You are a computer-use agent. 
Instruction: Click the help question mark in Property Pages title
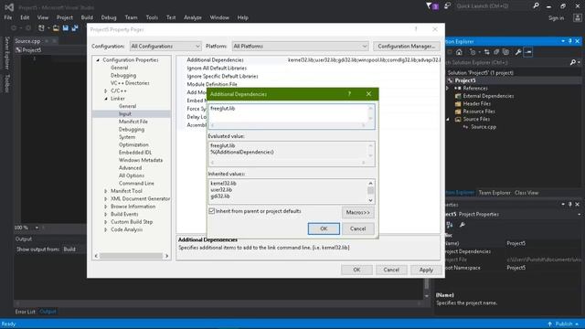pos(416,29)
